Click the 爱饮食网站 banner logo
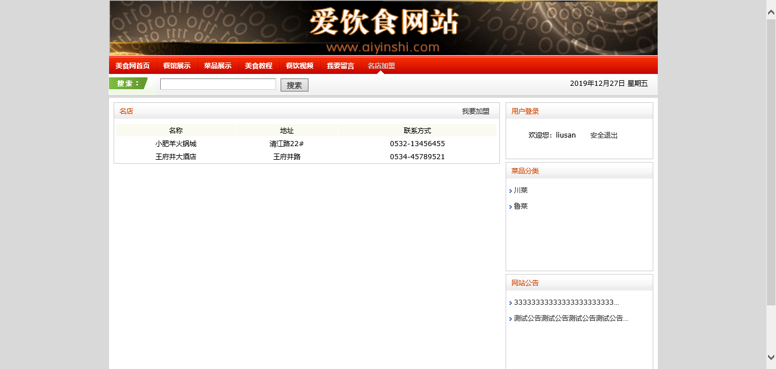 point(383,28)
